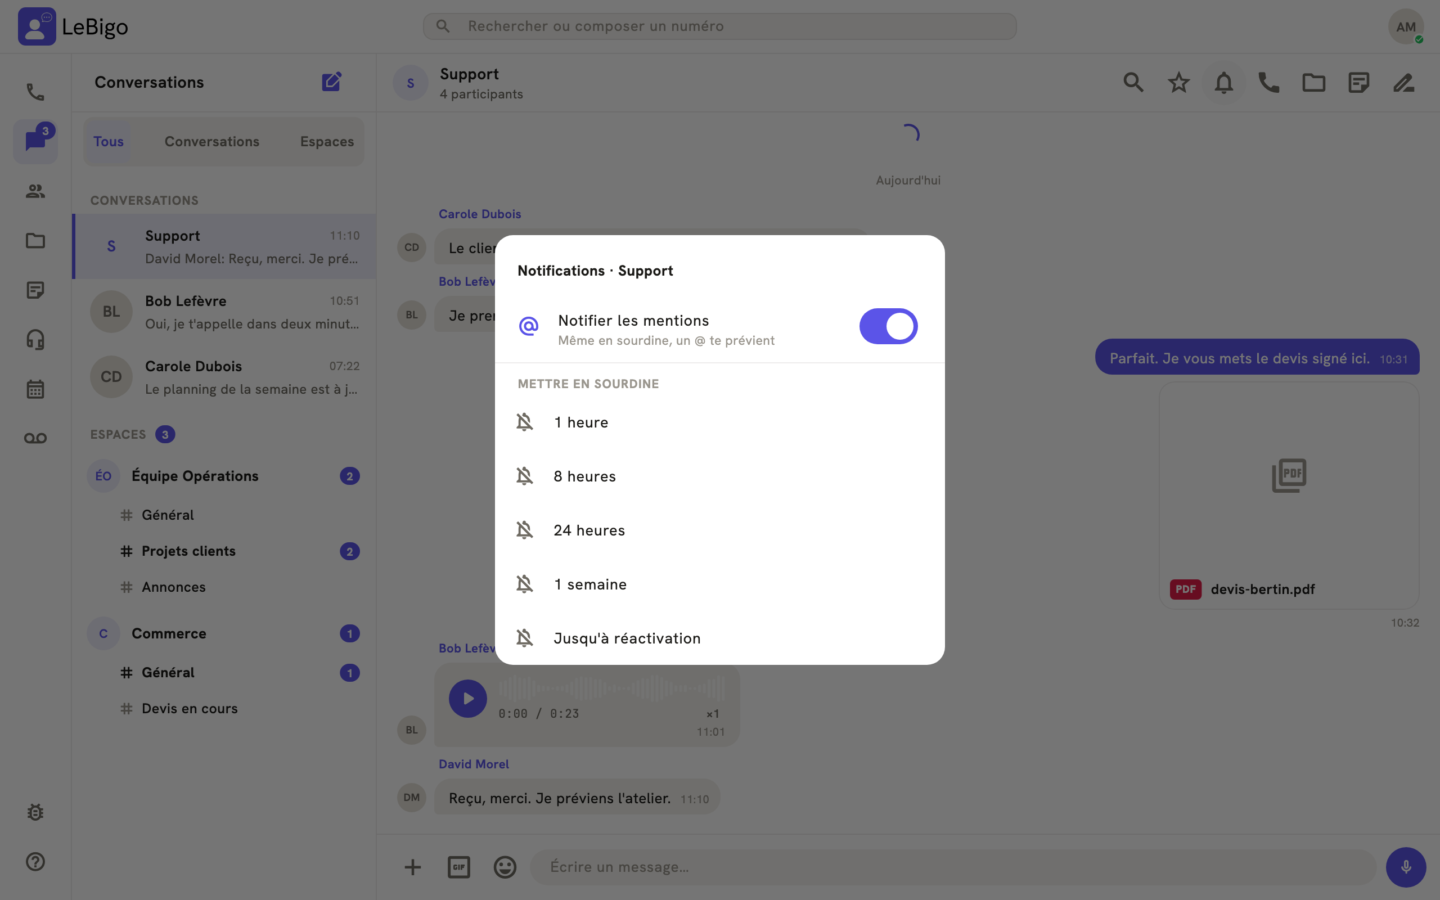
Task: Open the GIF picker
Action: tap(459, 867)
